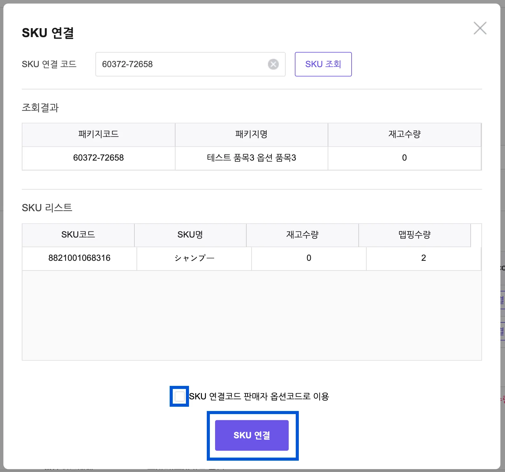Click the SKU코드 column header
Screen dimensions: 505x472
click(x=78, y=235)
